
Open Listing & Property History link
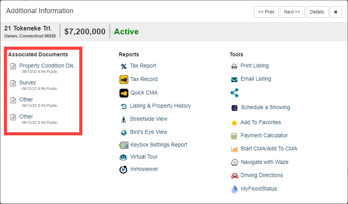(160, 106)
